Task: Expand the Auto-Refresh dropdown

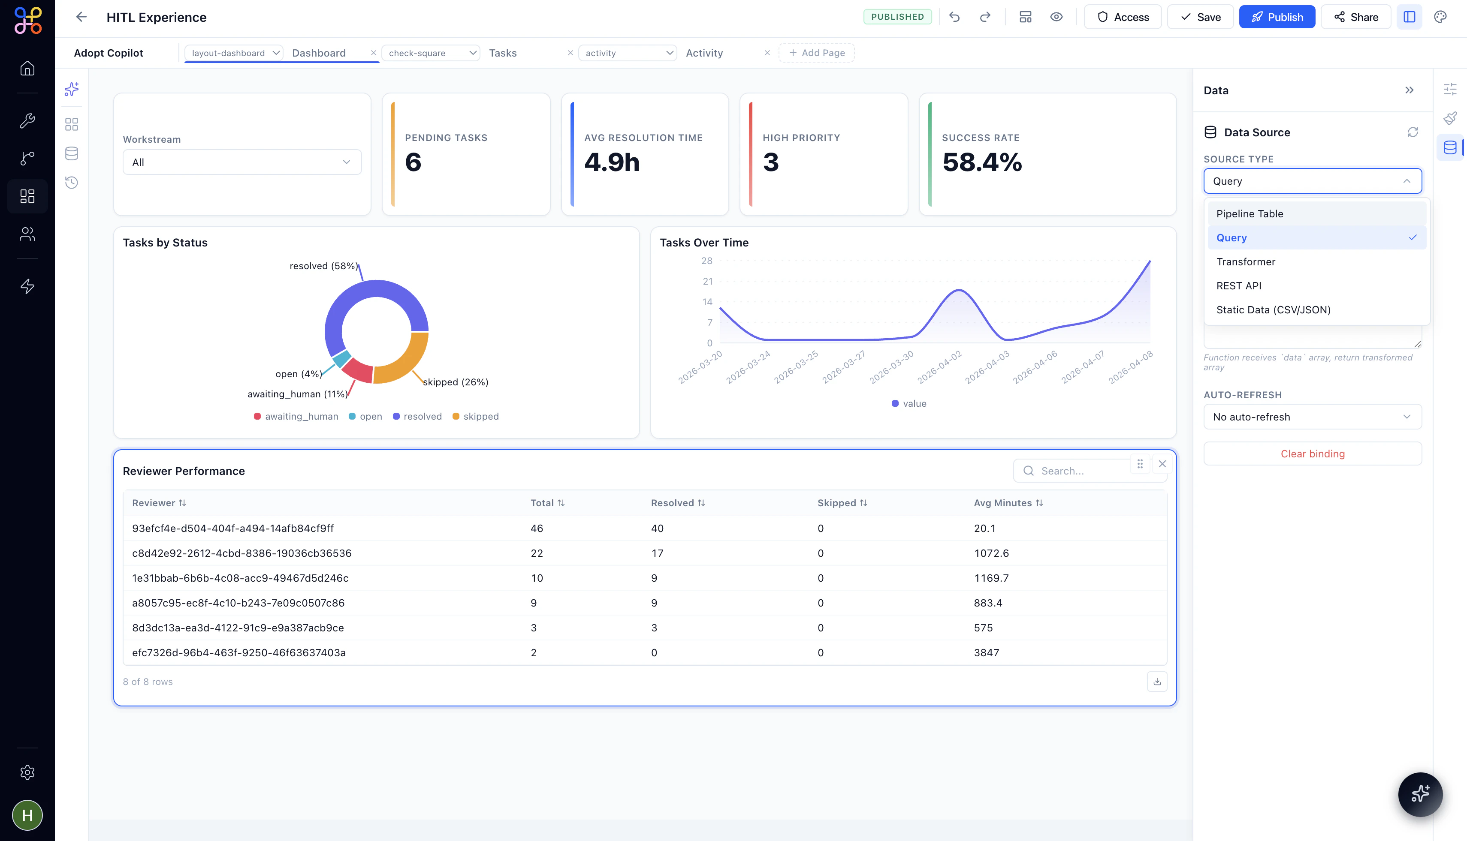Action: (1312, 417)
